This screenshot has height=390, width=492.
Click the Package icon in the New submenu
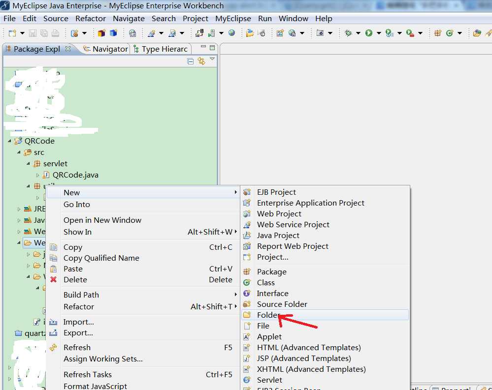click(247, 271)
